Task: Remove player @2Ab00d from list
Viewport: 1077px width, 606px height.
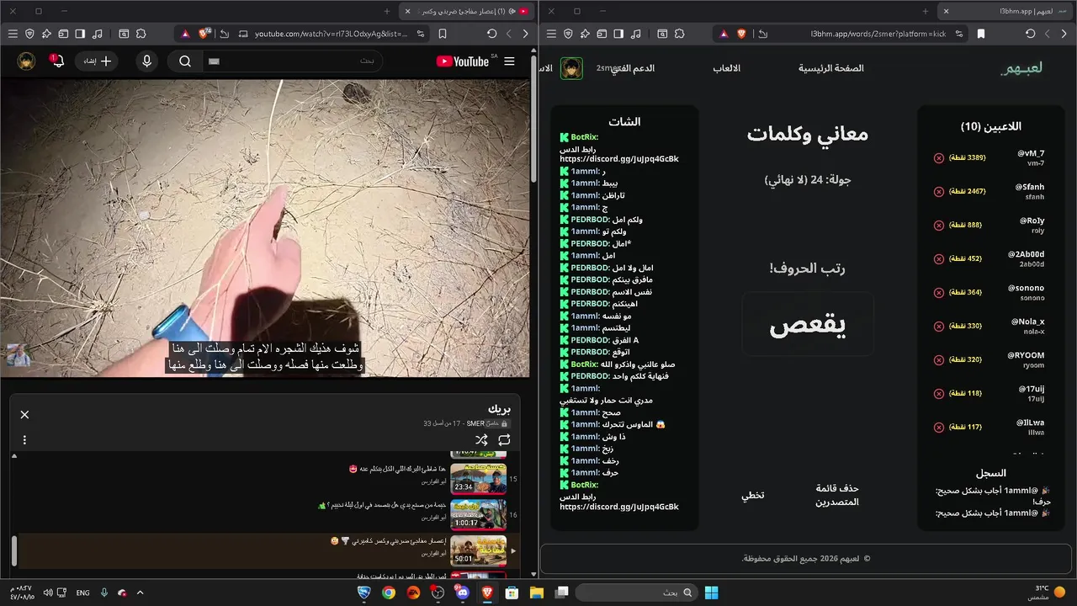Action: click(939, 258)
